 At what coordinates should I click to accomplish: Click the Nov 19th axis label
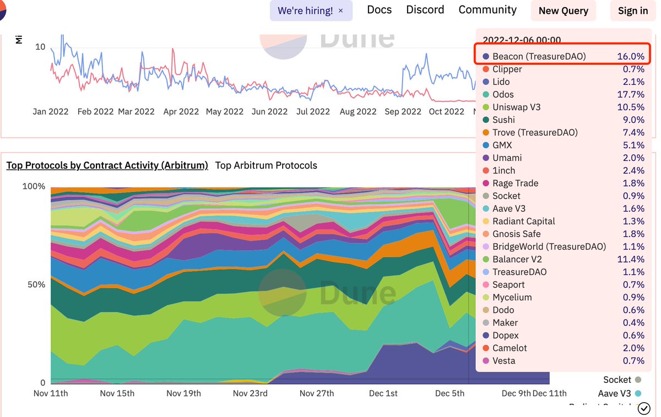[183, 393]
